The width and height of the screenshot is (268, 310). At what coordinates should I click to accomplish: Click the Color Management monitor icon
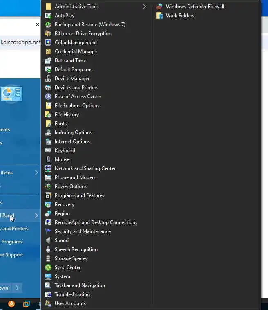coord(48,43)
